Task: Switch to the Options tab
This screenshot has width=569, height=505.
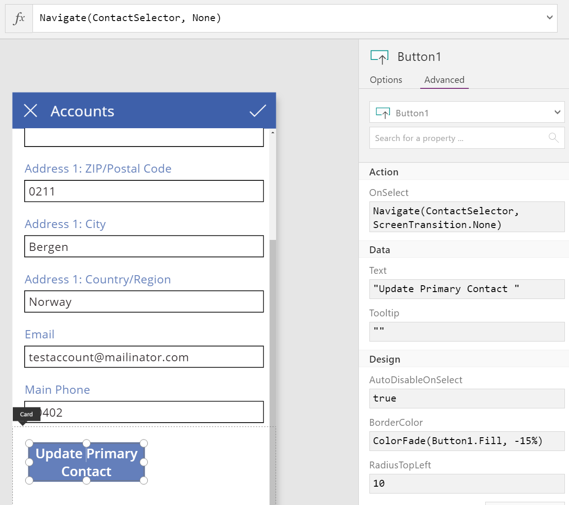Action: click(x=386, y=80)
